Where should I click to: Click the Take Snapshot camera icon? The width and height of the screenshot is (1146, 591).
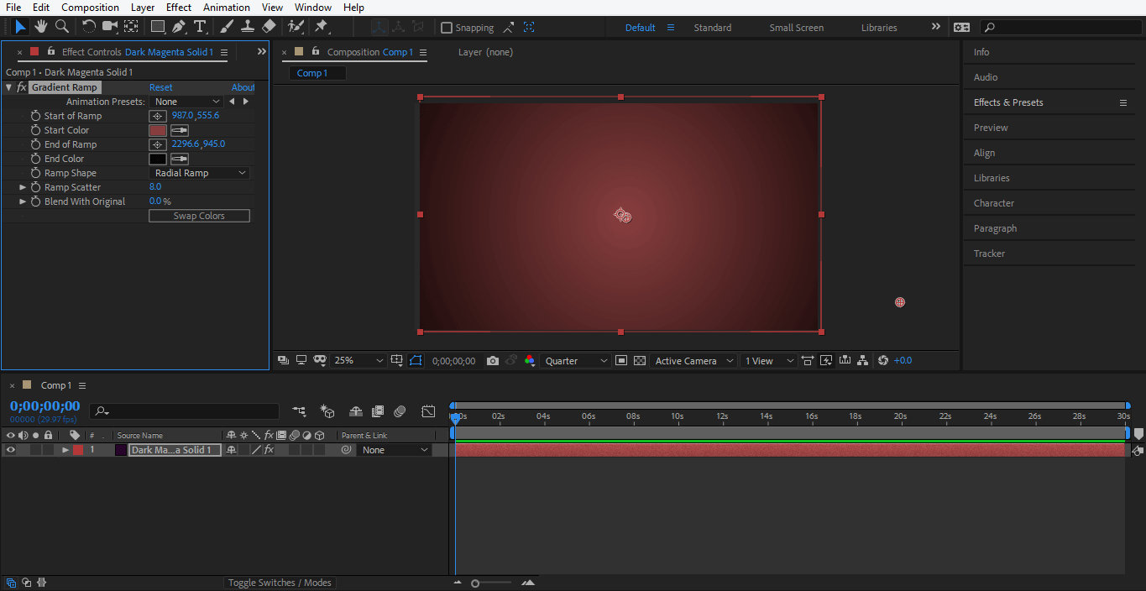[493, 361]
